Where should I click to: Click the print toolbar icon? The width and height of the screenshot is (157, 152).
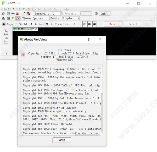coord(13,13)
